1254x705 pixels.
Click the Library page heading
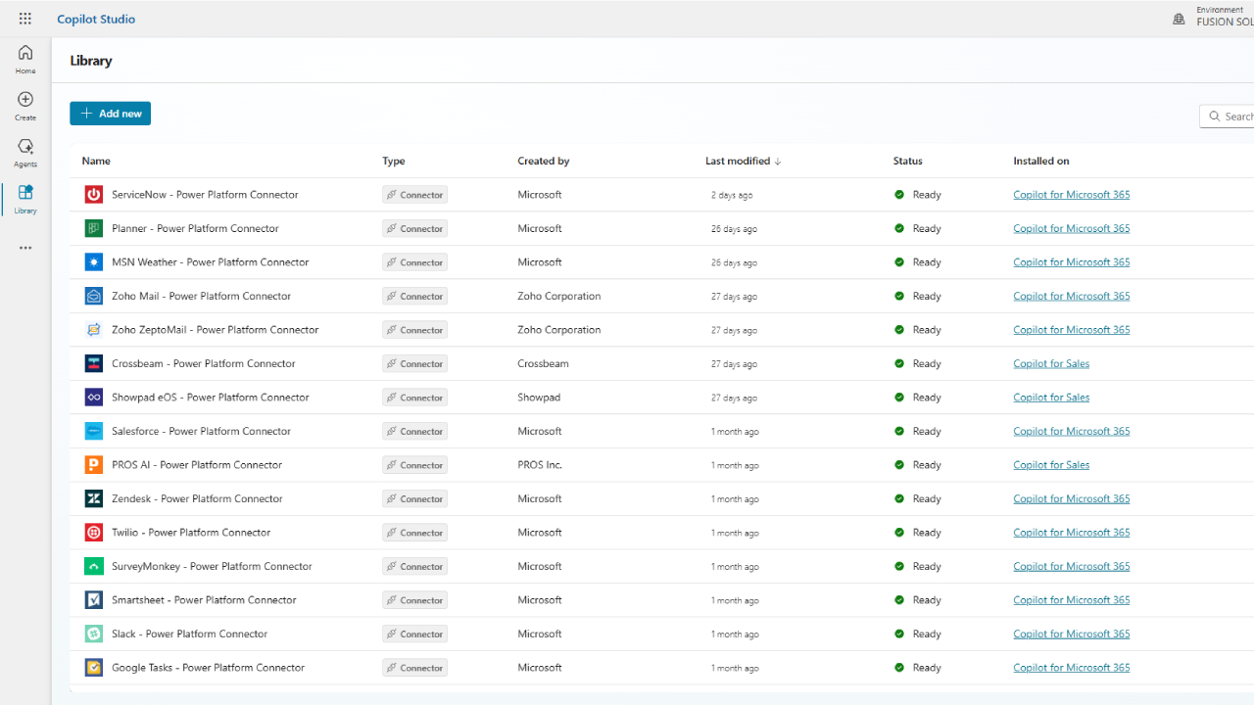(x=91, y=61)
